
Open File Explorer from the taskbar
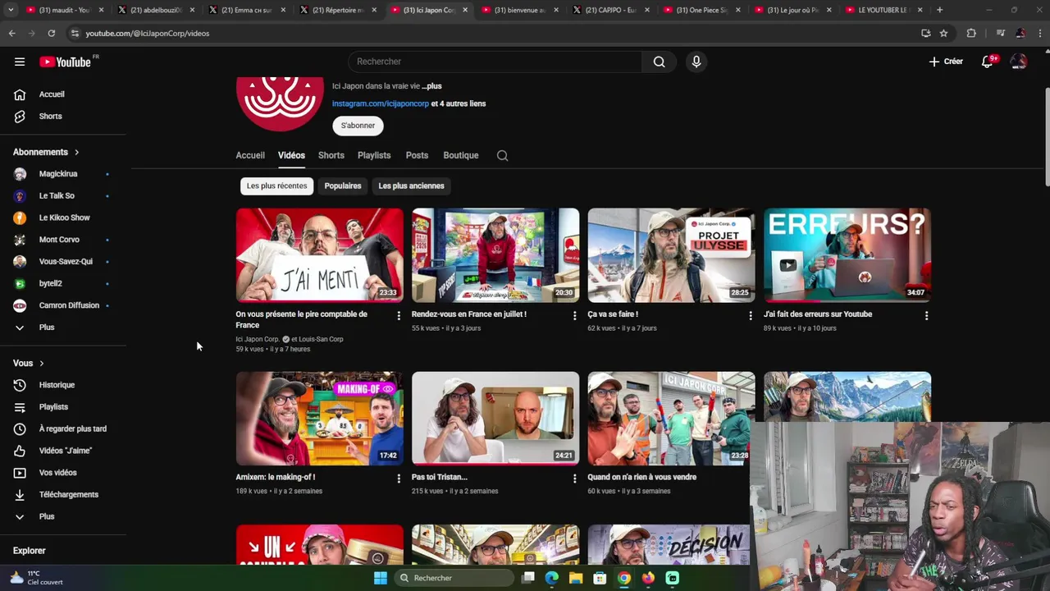click(x=576, y=578)
